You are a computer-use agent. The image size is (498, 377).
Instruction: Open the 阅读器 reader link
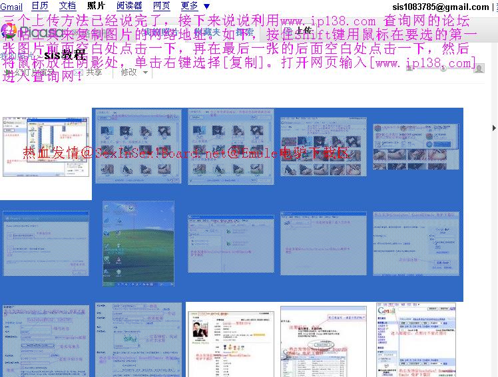129,6
